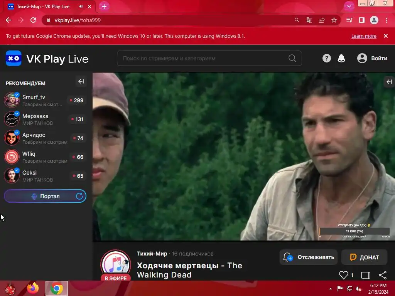This screenshot has width=395, height=296.
Task: Go forward in Chrome
Action: tap(21, 20)
